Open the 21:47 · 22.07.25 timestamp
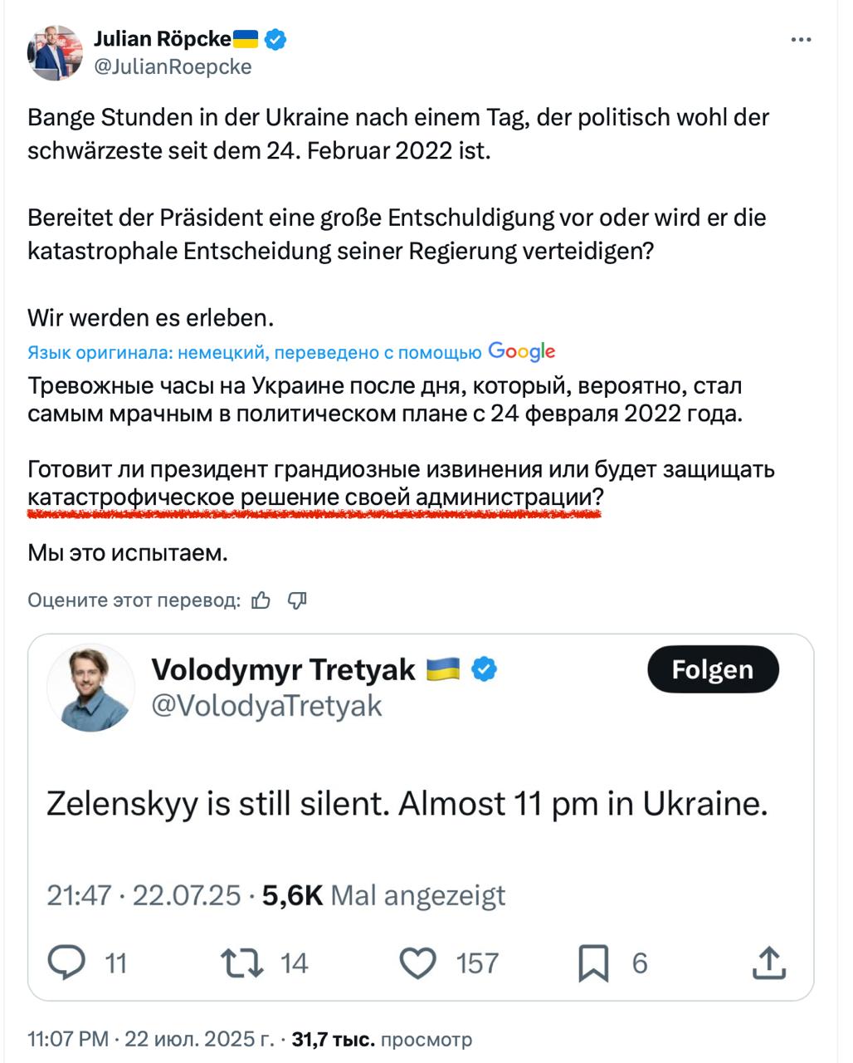This screenshot has height=1063, width=853. click(x=144, y=895)
